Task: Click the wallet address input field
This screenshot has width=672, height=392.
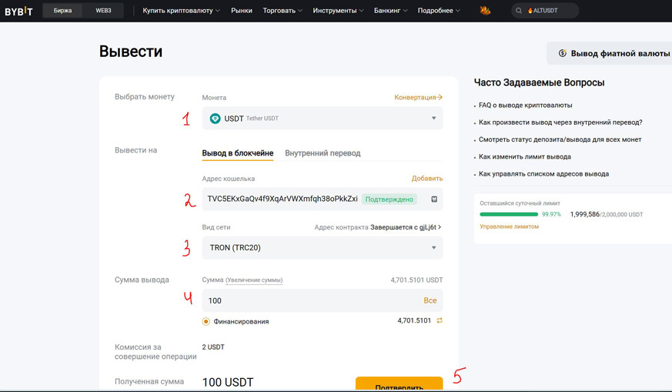Action: pos(323,199)
